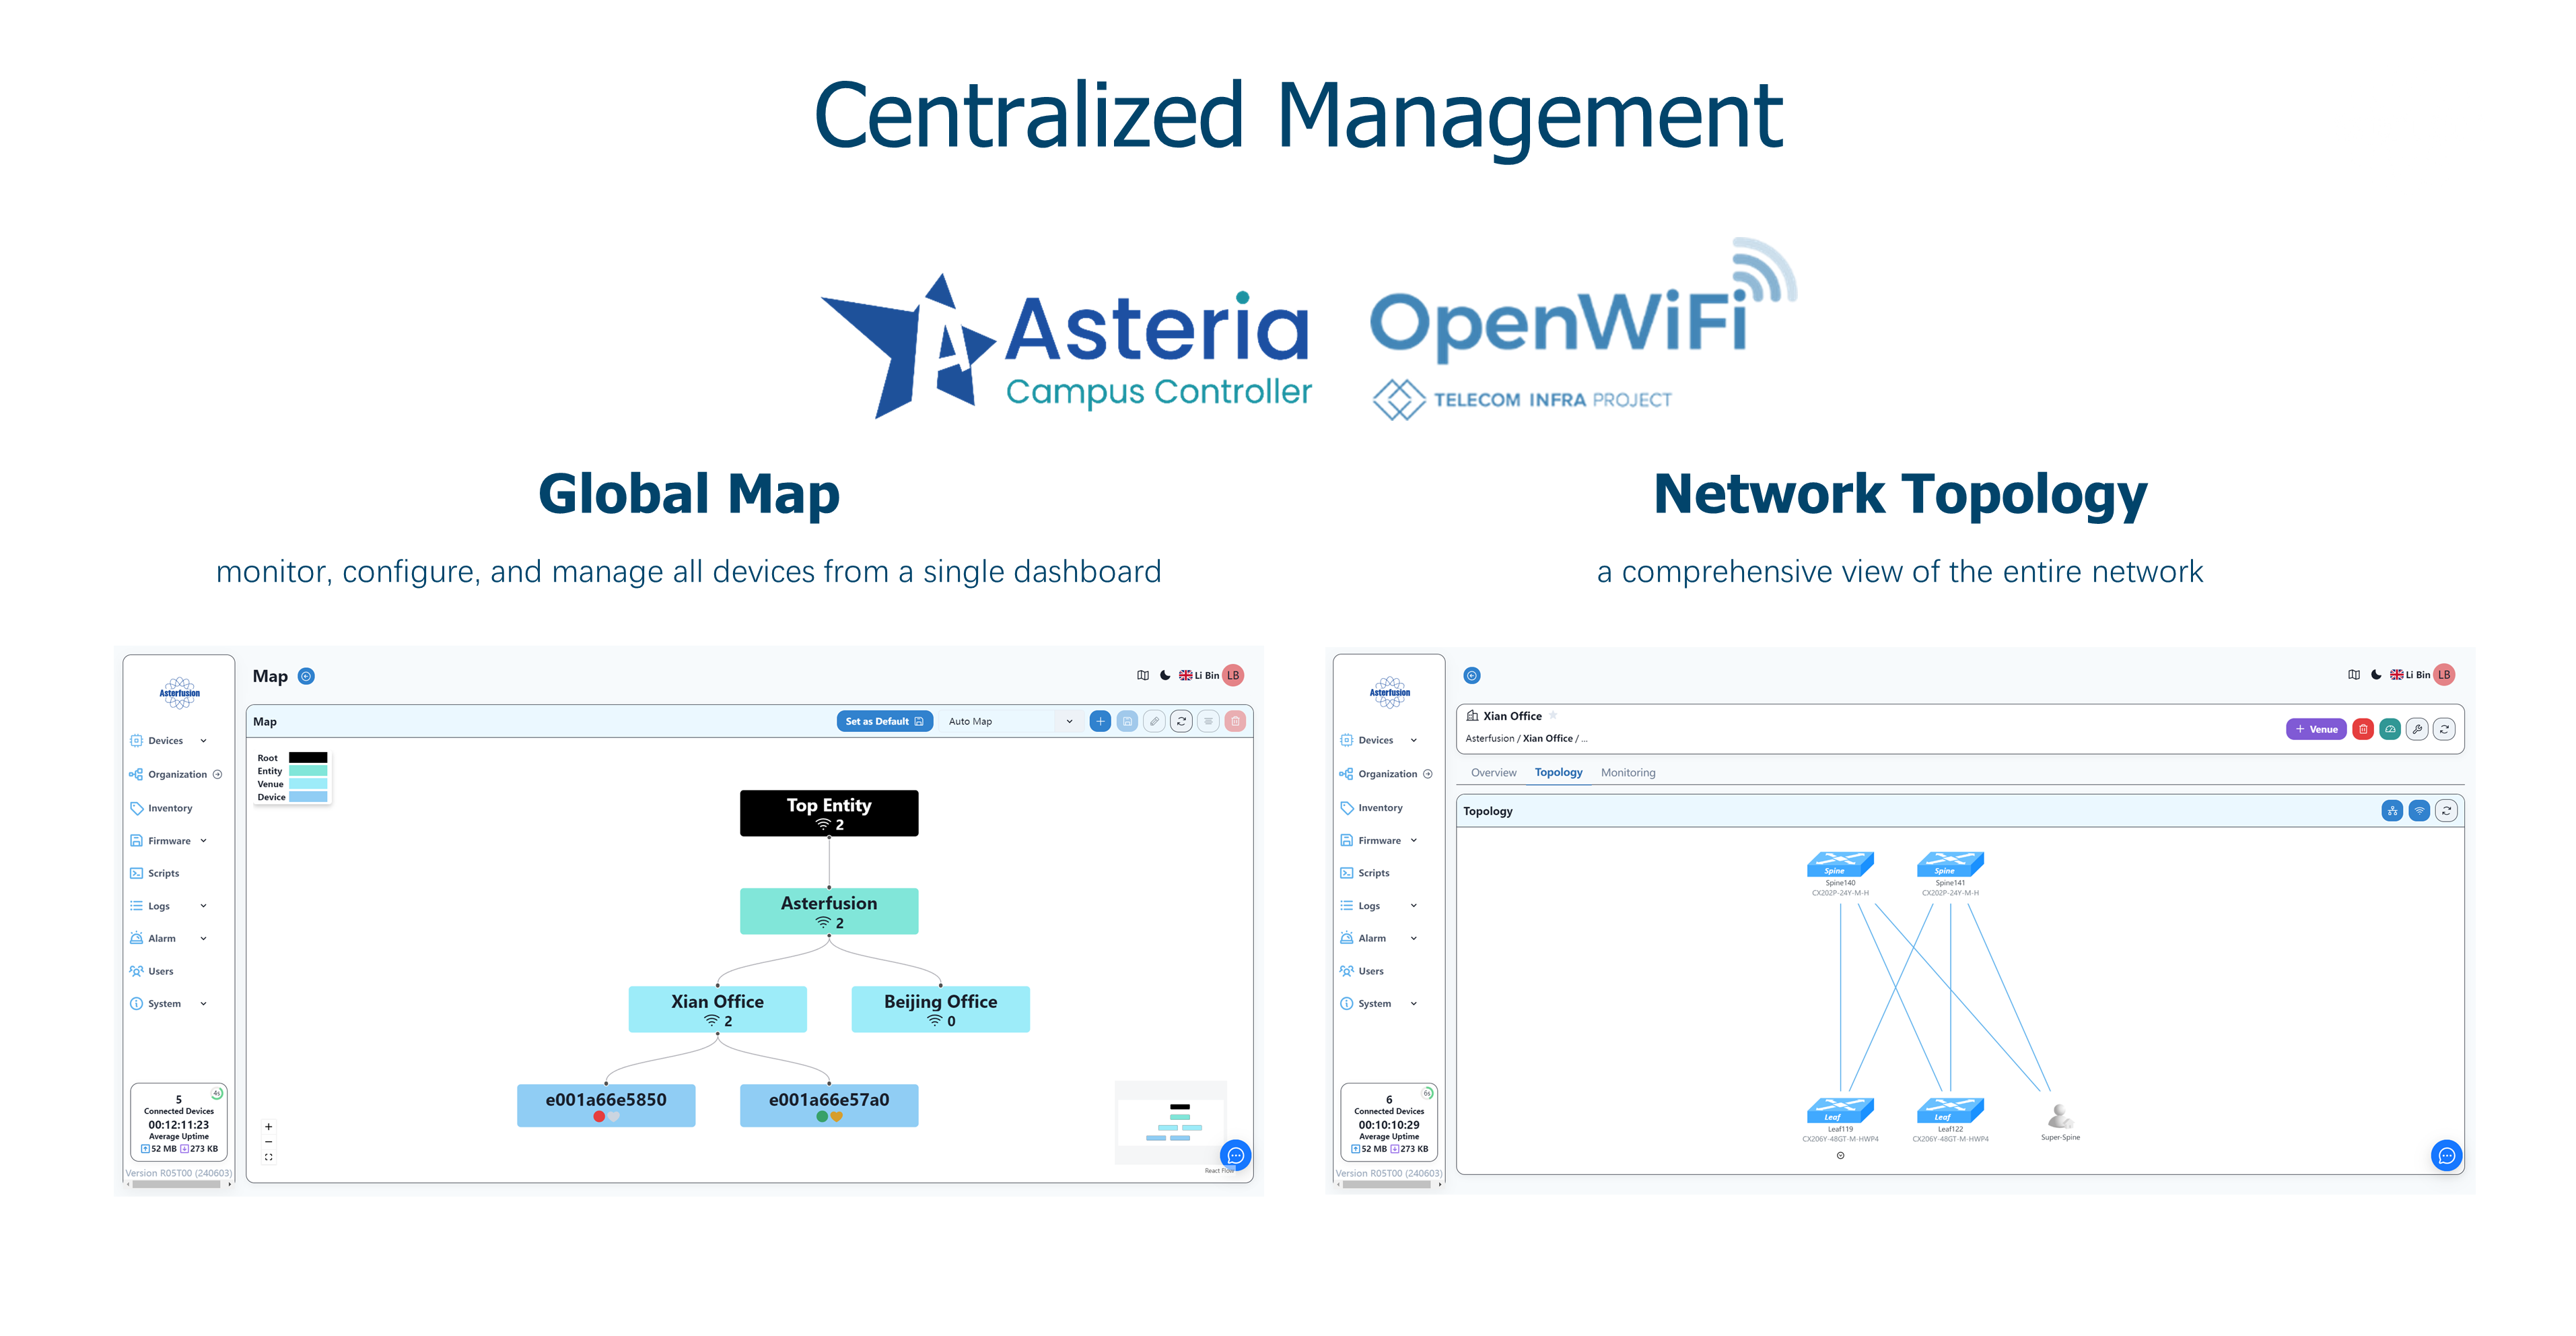Switch to the Topology tab
Screen dimensions: 2576x1336
(1558, 772)
